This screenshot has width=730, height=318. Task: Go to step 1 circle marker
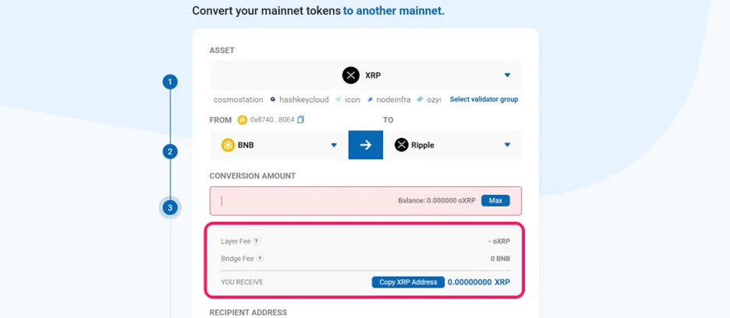[x=170, y=83]
